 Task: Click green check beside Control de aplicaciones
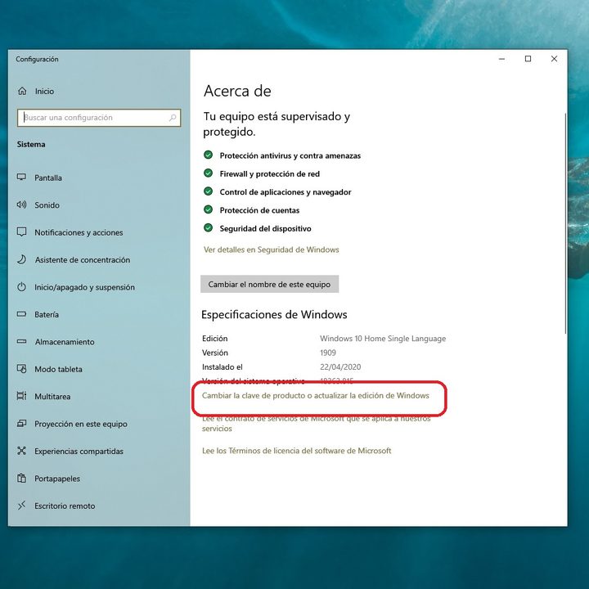click(x=208, y=191)
